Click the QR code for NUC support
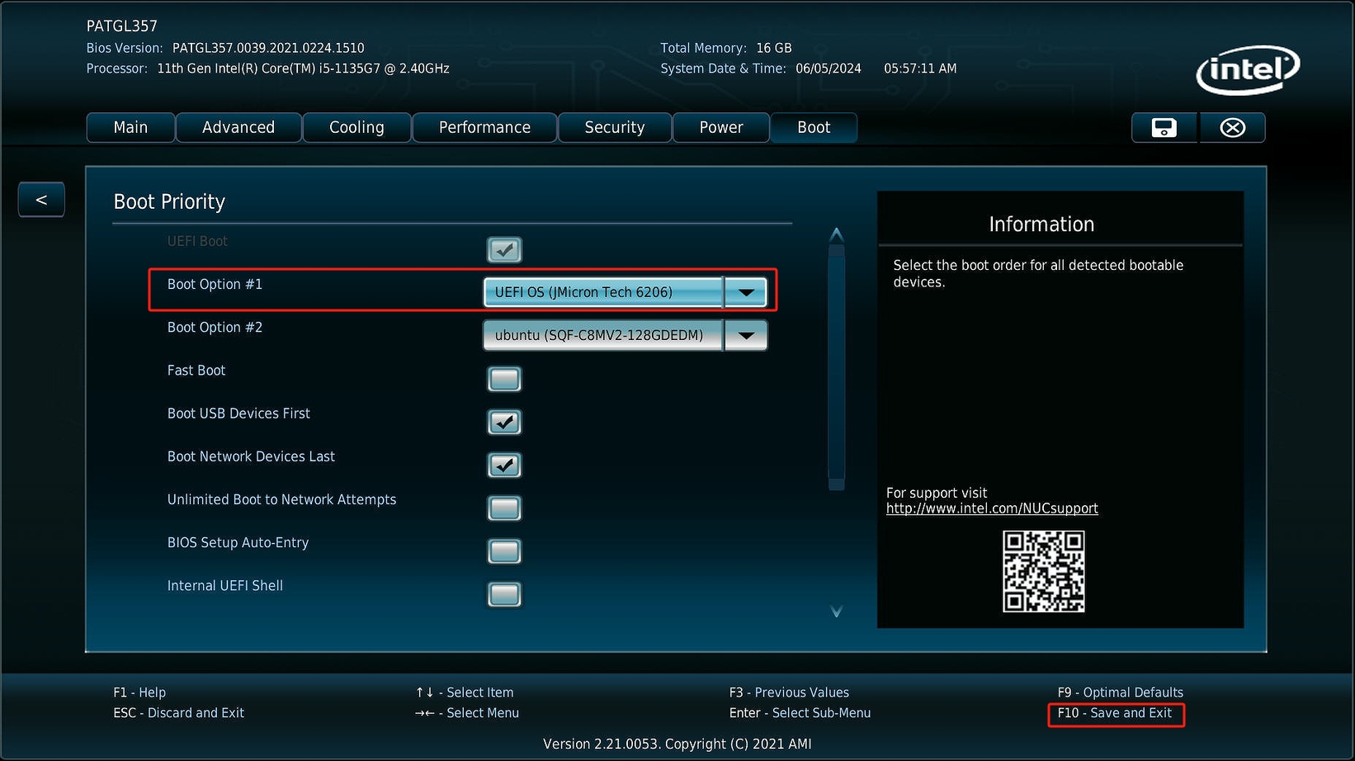The height and width of the screenshot is (761, 1355). (1043, 571)
